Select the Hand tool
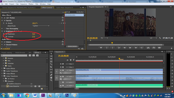The height and width of the screenshot is (98, 174). [51, 77]
